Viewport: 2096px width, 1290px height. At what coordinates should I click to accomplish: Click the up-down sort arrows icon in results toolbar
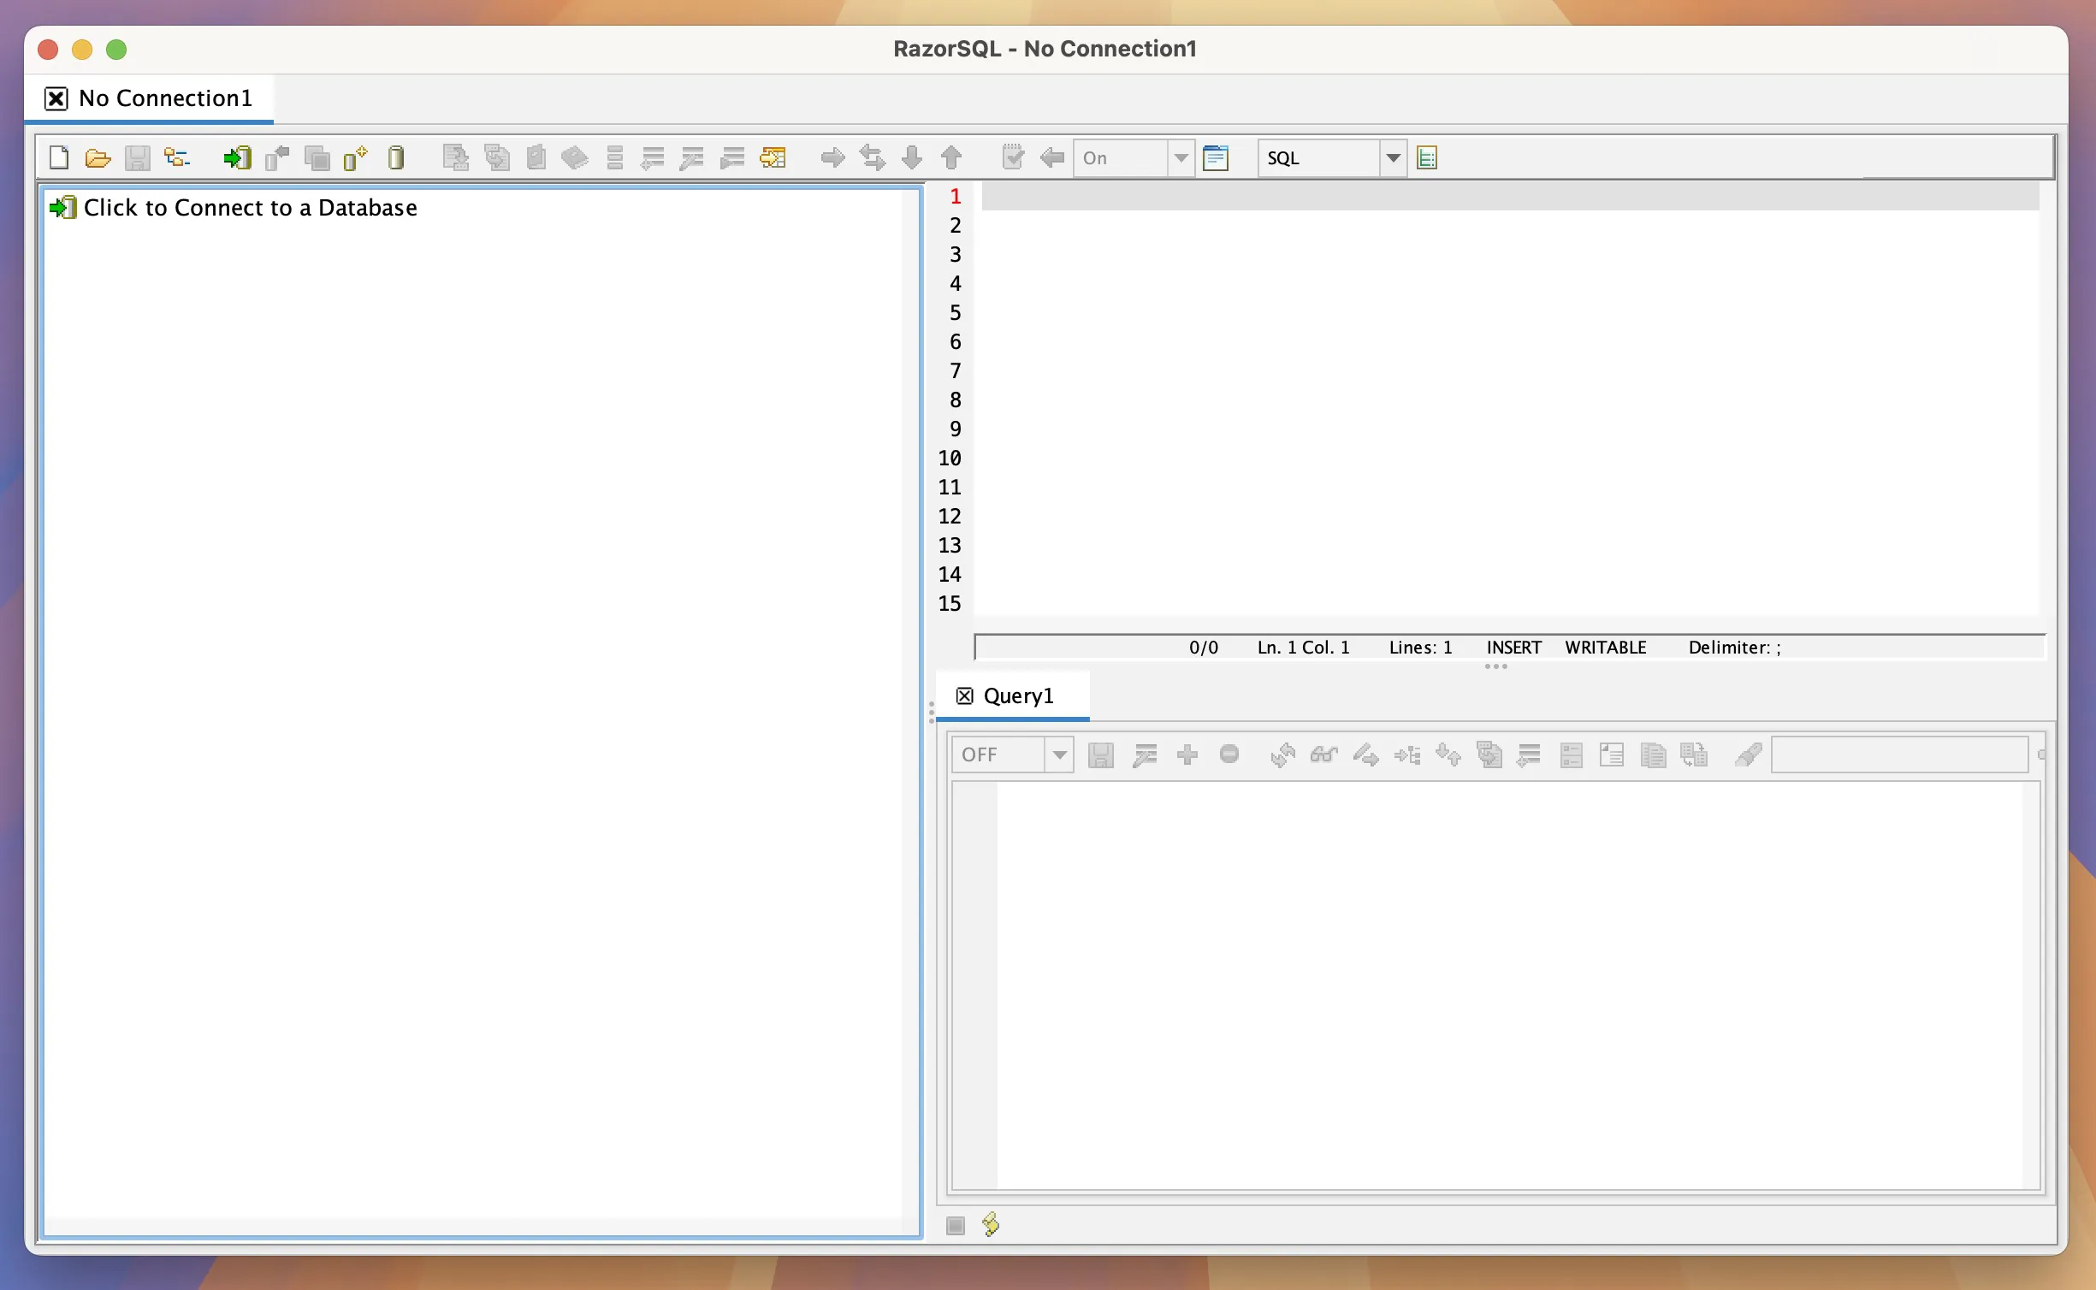pos(1448,754)
